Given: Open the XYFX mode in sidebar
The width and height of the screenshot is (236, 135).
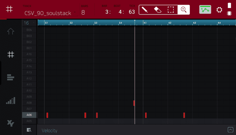Looking at the screenshot, I should pos(10,123).
